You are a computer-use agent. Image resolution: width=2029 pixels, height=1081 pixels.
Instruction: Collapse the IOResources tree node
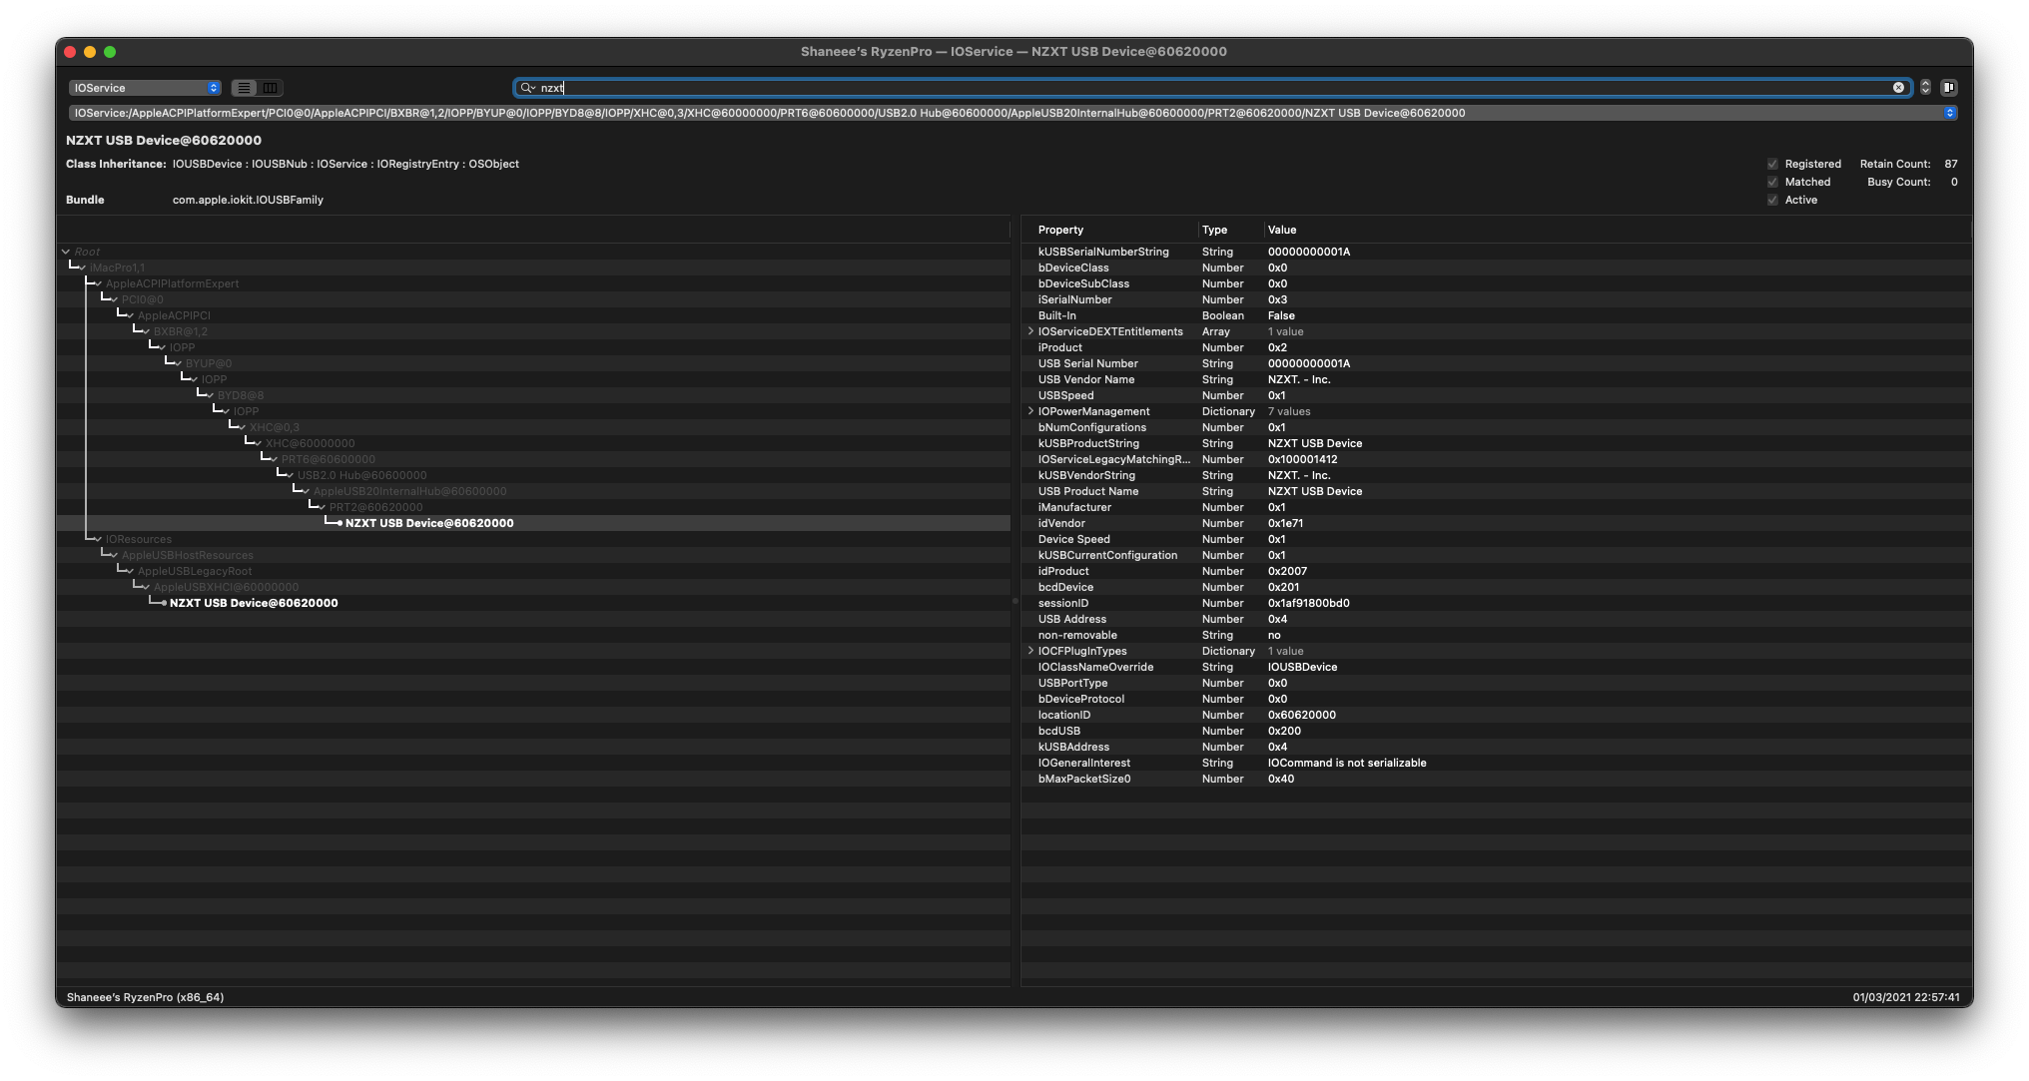(x=98, y=540)
